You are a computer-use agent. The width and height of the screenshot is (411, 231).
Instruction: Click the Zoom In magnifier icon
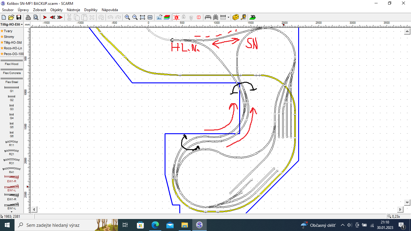click(x=127, y=17)
